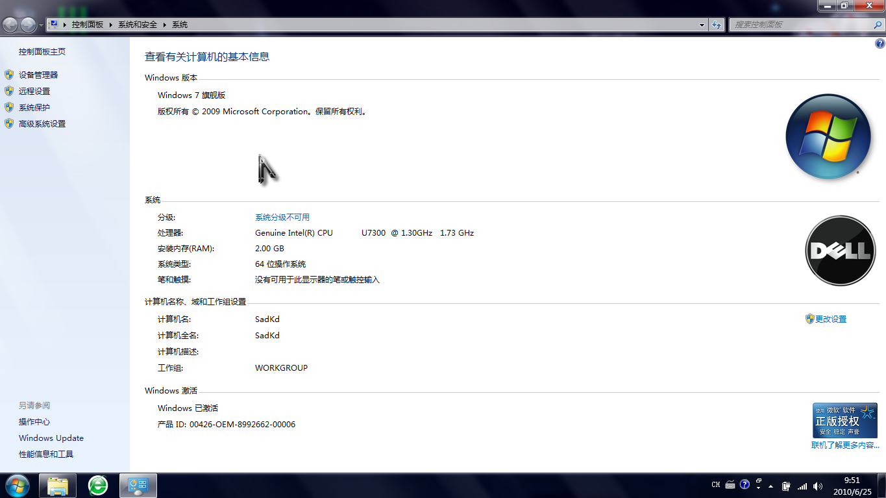This screenshot has width=886, height=498.
Task: Launch Windows Explorer from the taskbar
Action: (x=58, y=486)
